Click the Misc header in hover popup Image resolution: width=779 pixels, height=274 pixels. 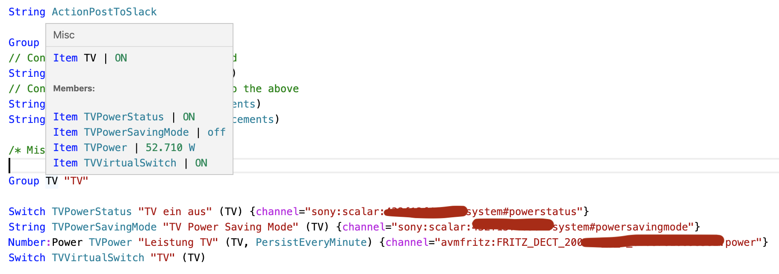click(x=64, y=35)
